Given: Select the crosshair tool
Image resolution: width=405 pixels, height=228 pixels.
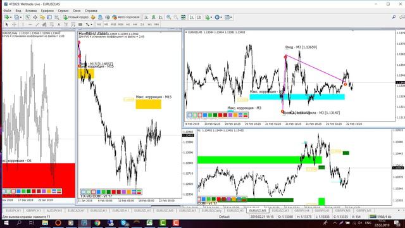Looking at the screenshot, I should (x=14, y=25).
